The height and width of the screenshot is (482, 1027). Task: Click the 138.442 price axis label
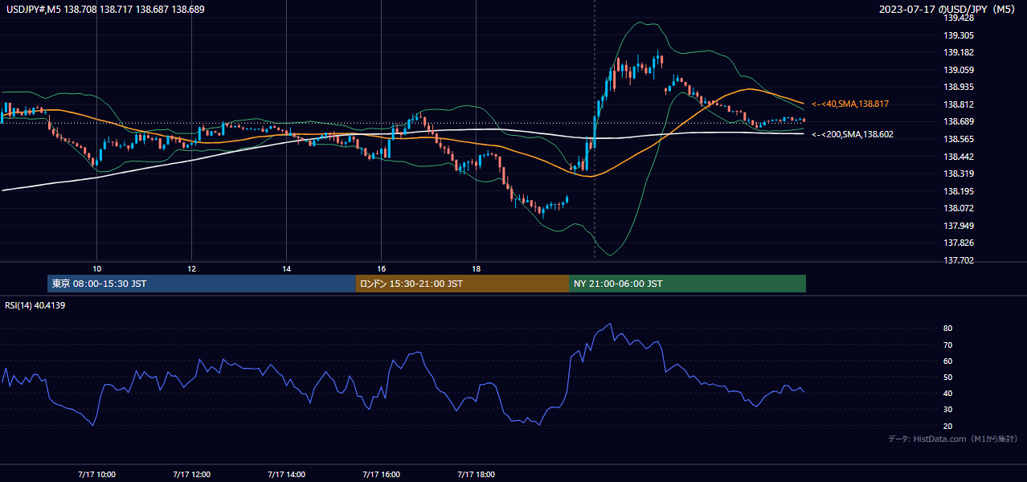tap(959, 157)
